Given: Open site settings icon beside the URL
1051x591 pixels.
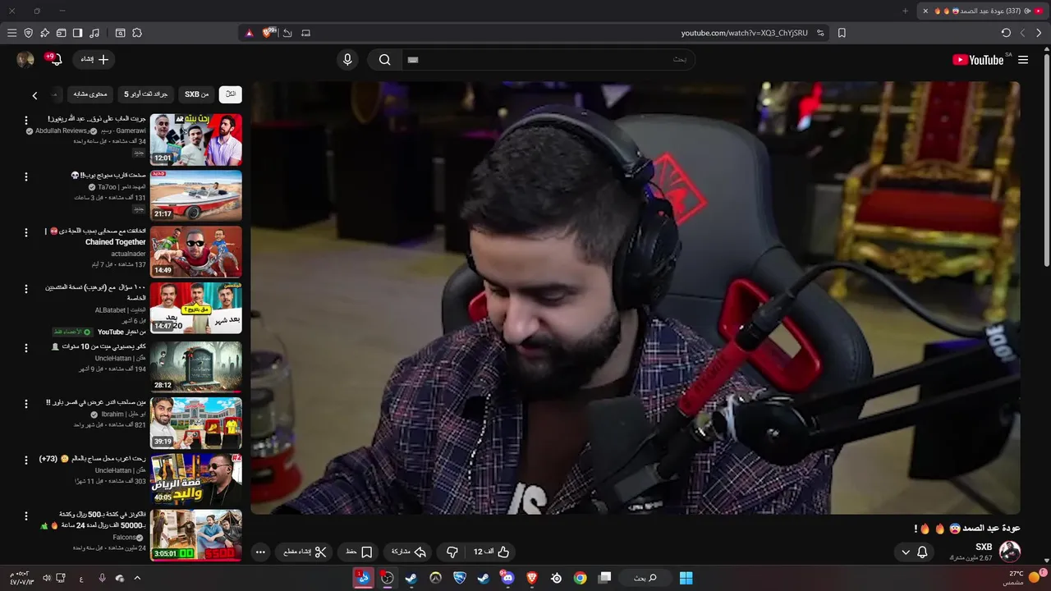Looking at the screenshot, I should (x=820, y=33).
